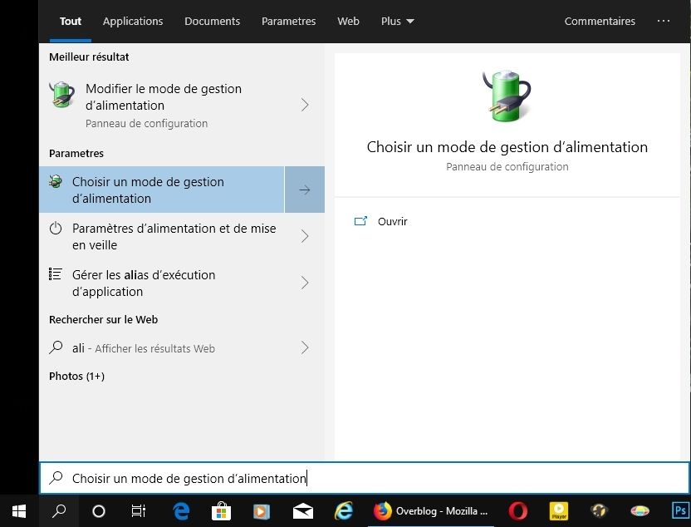Switch to Overblog Mozilla Firefox window
691x527 pixels.
click(x=430, y=511)
